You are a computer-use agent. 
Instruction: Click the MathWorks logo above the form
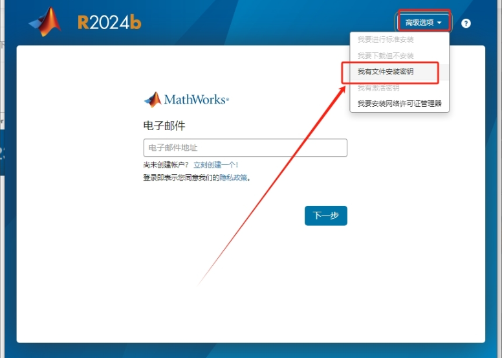point(187,99)
